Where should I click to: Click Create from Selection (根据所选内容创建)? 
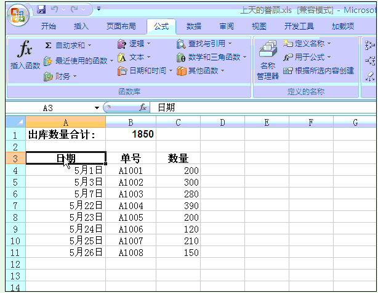(318, 71)
